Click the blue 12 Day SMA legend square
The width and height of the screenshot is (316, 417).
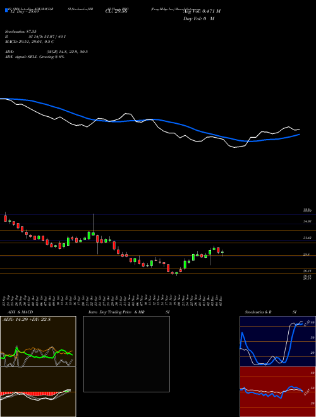(6, 10)
